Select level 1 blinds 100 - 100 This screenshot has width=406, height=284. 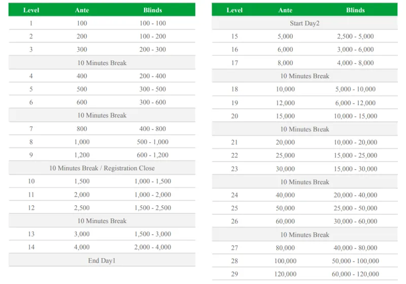[x=153, y=23]
